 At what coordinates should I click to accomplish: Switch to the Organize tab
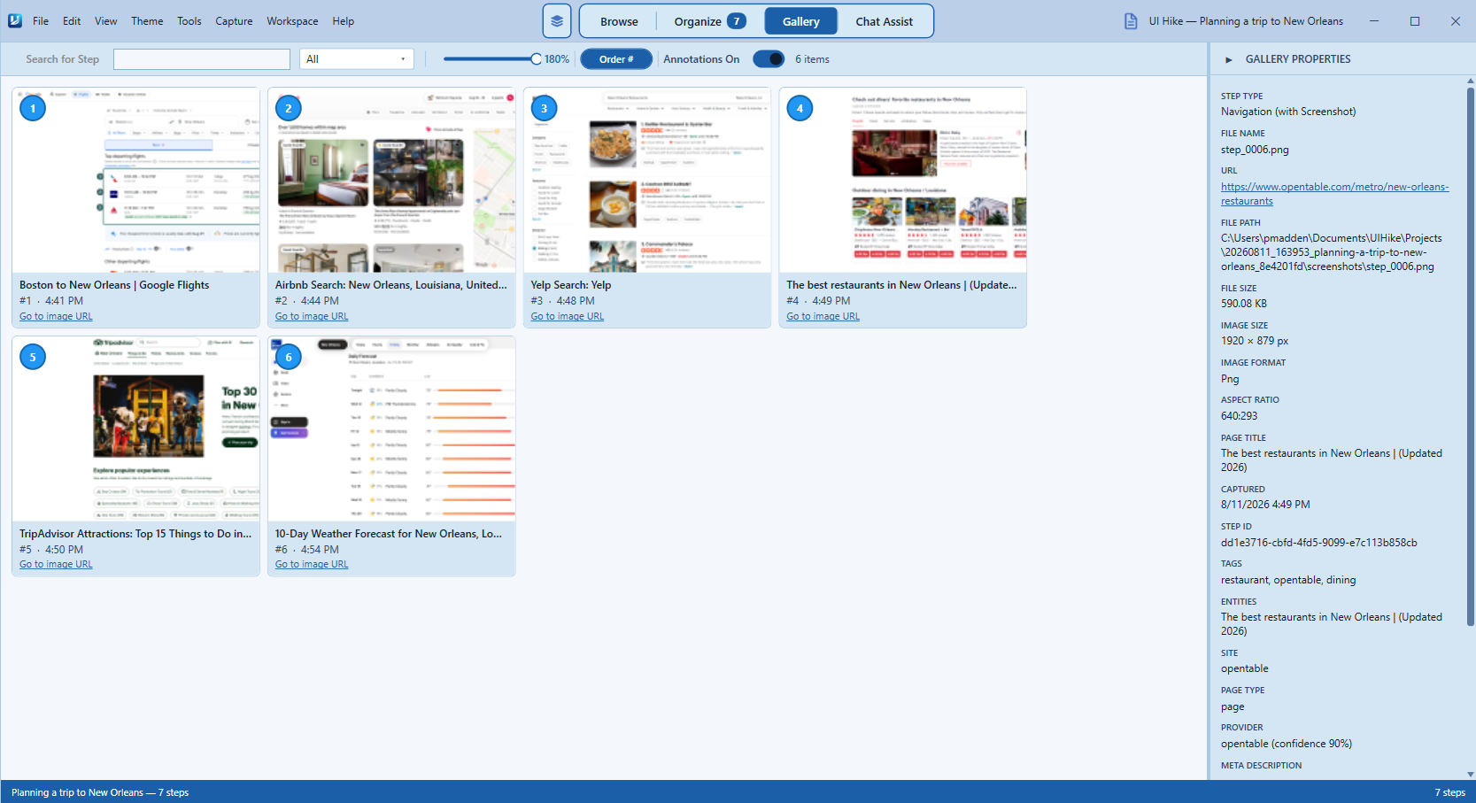(x=710, y=21)
